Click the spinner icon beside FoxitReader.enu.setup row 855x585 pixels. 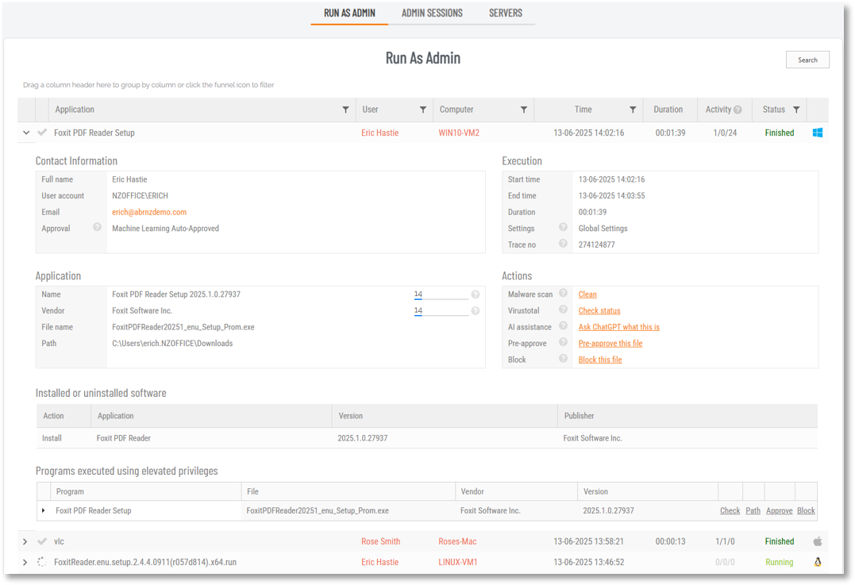(x=42, y=562)
